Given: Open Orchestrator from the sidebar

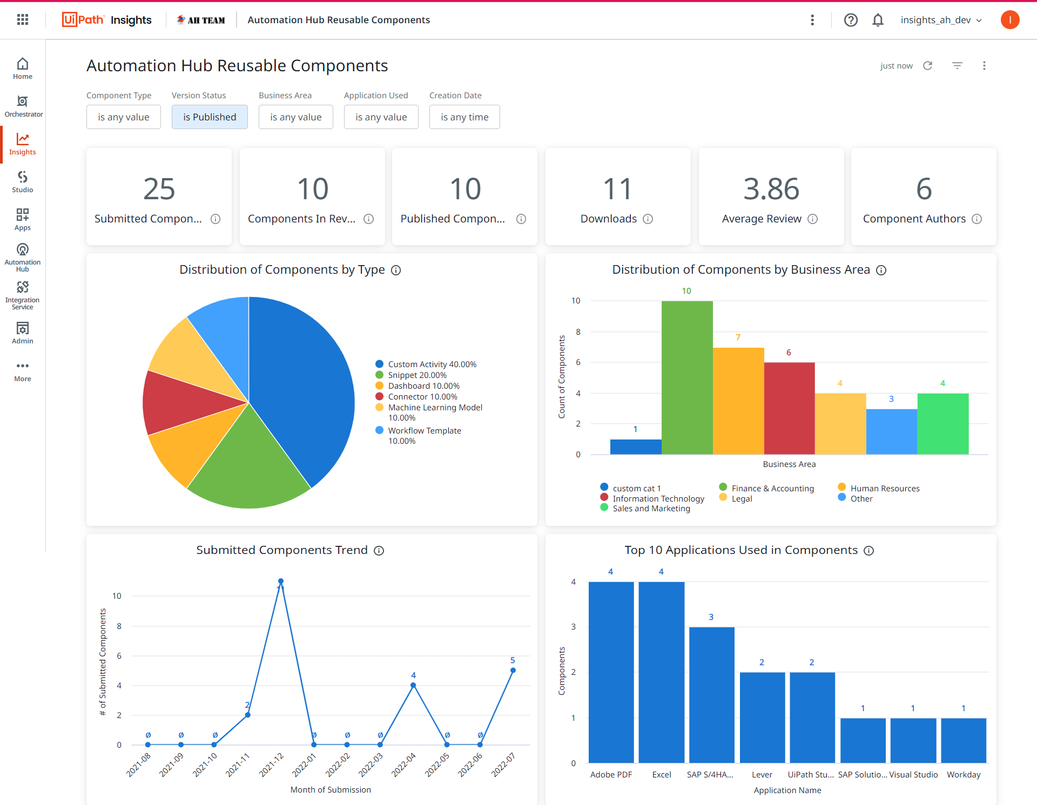Looking at the screenshot, I should click(x=23, y=106).
